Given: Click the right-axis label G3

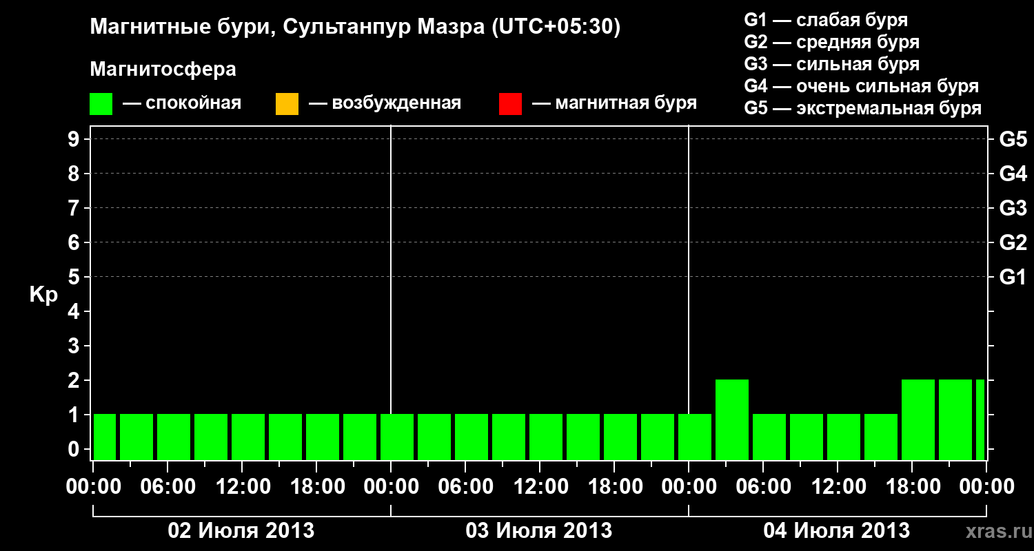Looking at the screenshot, I should 1013,208.
